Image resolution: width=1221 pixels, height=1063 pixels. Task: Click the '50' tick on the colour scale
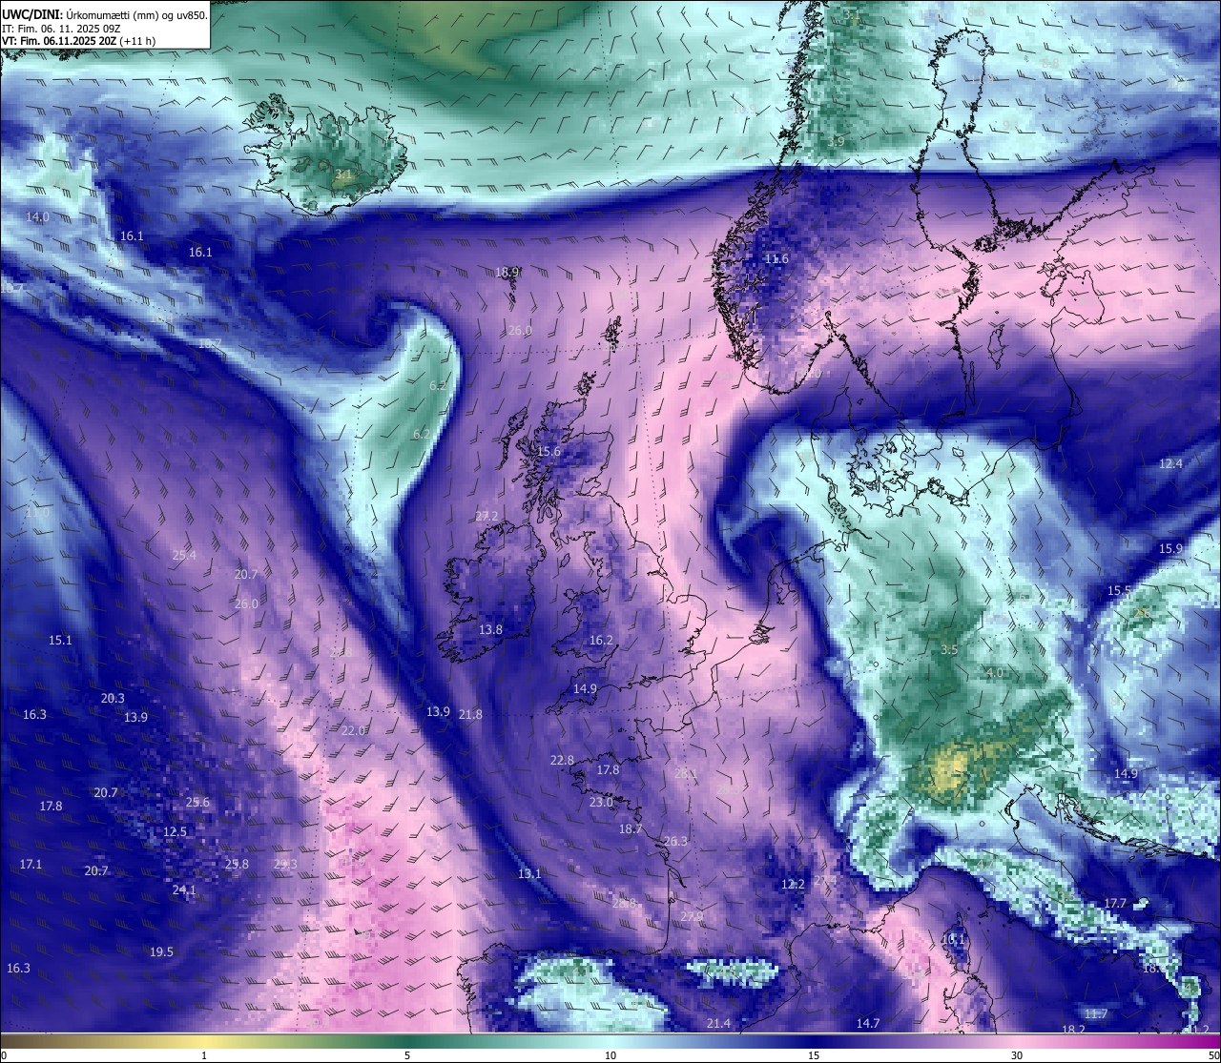click(1213, 1055)
